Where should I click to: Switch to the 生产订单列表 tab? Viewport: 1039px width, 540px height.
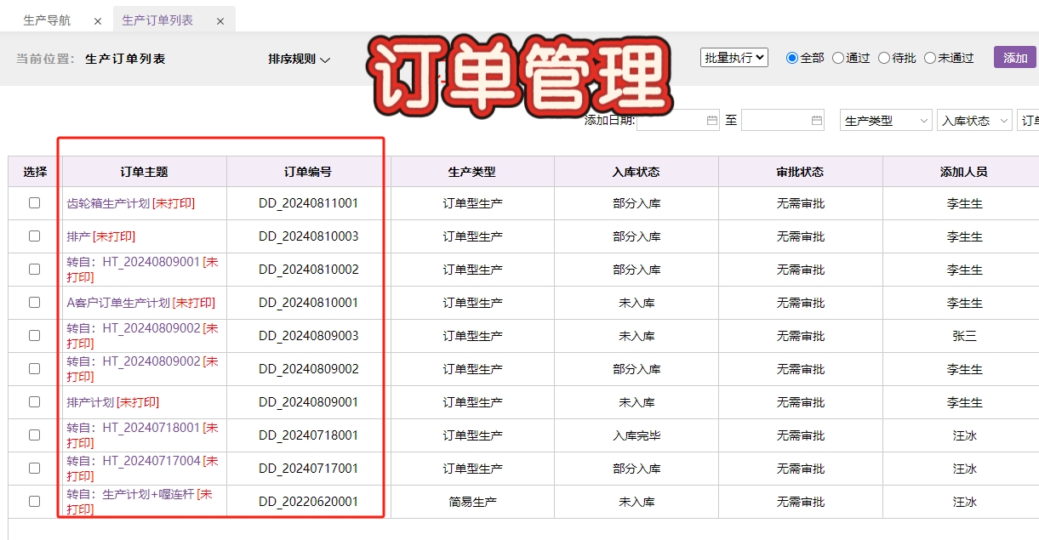[x=157, y=20]
